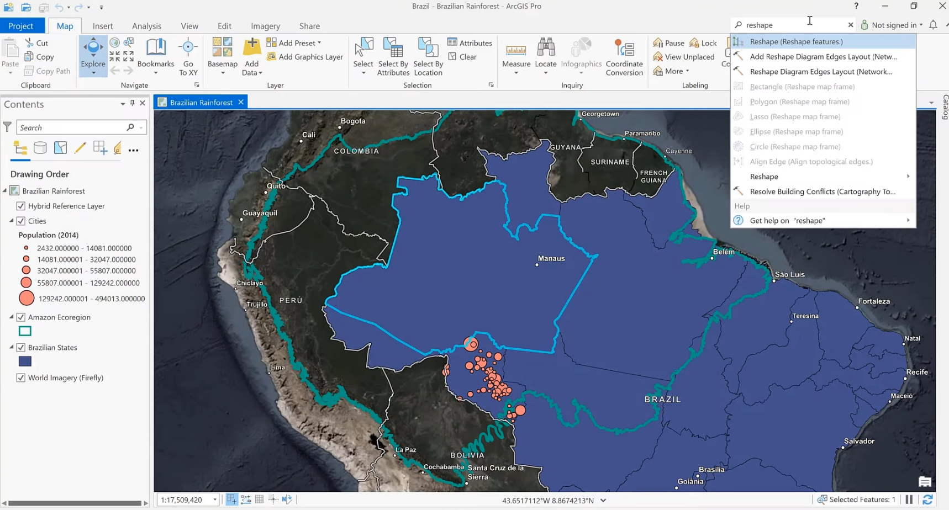The width and height of the screenshot is (949, 510).
Task: Collapse the Cities layer legend
Action: [x=12, y=221]
